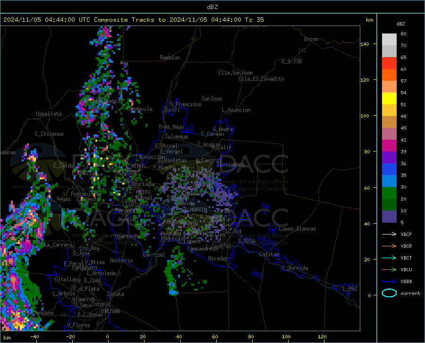Click the 'Capdevila' map label
425x343 pixels.
pyautogui.click(x=139, y=109)
